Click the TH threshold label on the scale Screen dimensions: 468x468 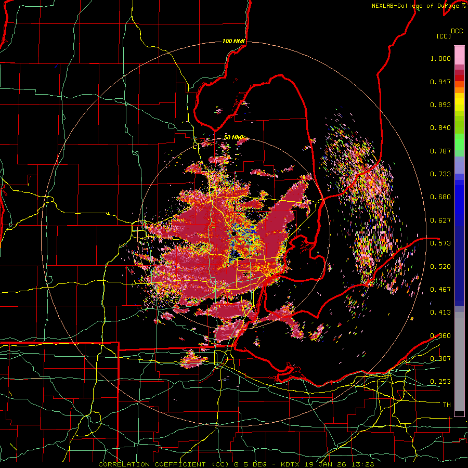tap(447, 405)
